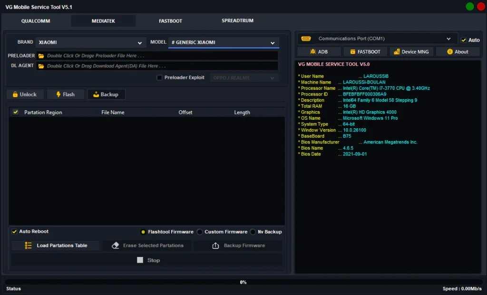487x295 pixels.
Task: Switch to the FASTBOOT tab
Action: 170,21
